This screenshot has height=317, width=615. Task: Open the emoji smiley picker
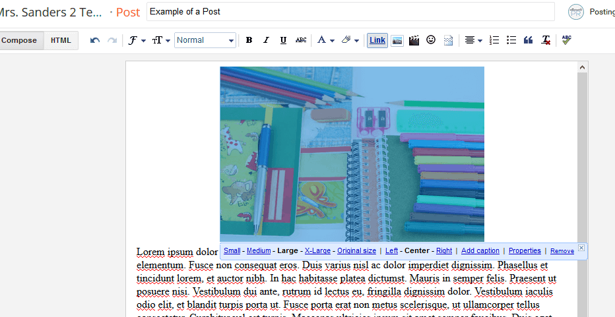click(x=431, y=40)
